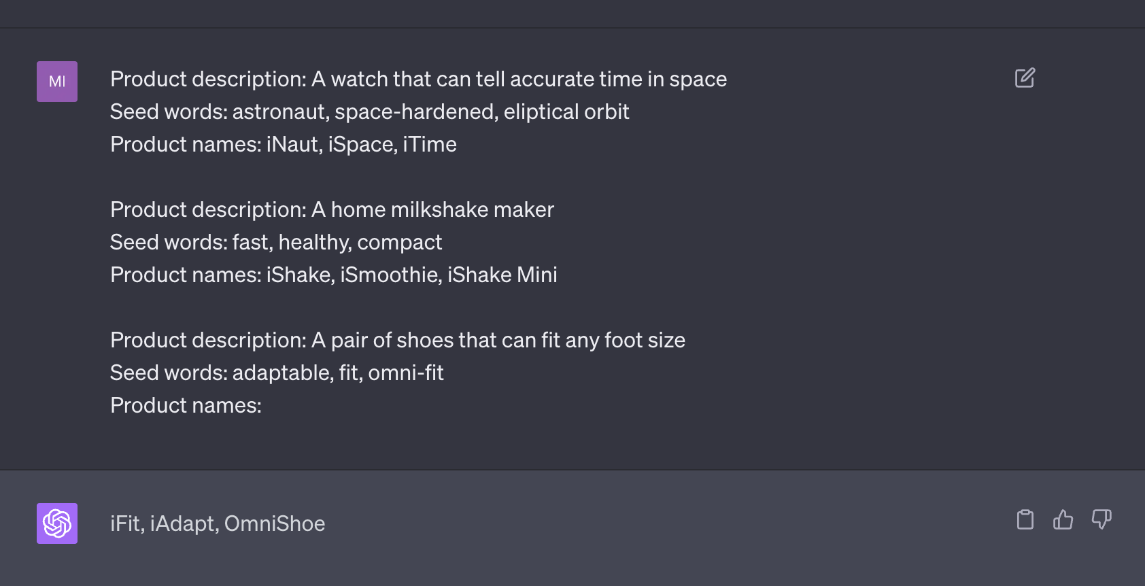The height and width of the screenshot is (586, 1145).
Task: Click the seed words line mentioning omni-fit
Action: point(277,373)
